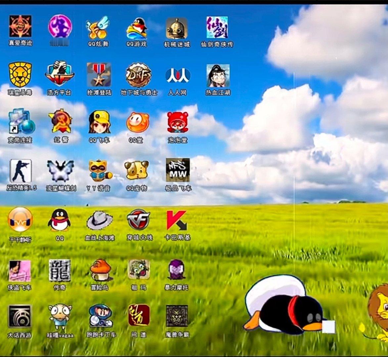The image size is (388, 357).
Task: Select the 流星蝴蝶剑 butterfly icon
Action: point(61,171)
